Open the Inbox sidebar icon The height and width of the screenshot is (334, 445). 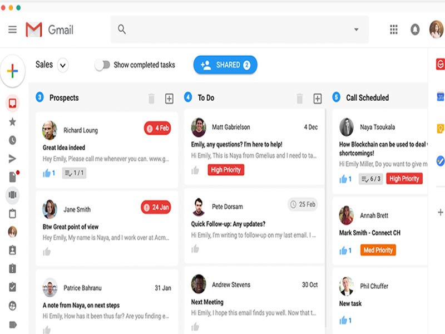pos(12,103)
